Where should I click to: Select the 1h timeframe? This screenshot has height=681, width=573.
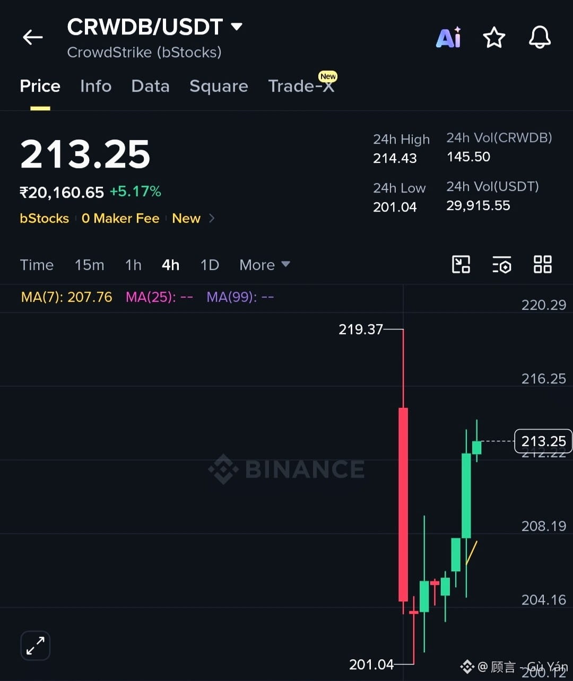click(x=133, y=265)
